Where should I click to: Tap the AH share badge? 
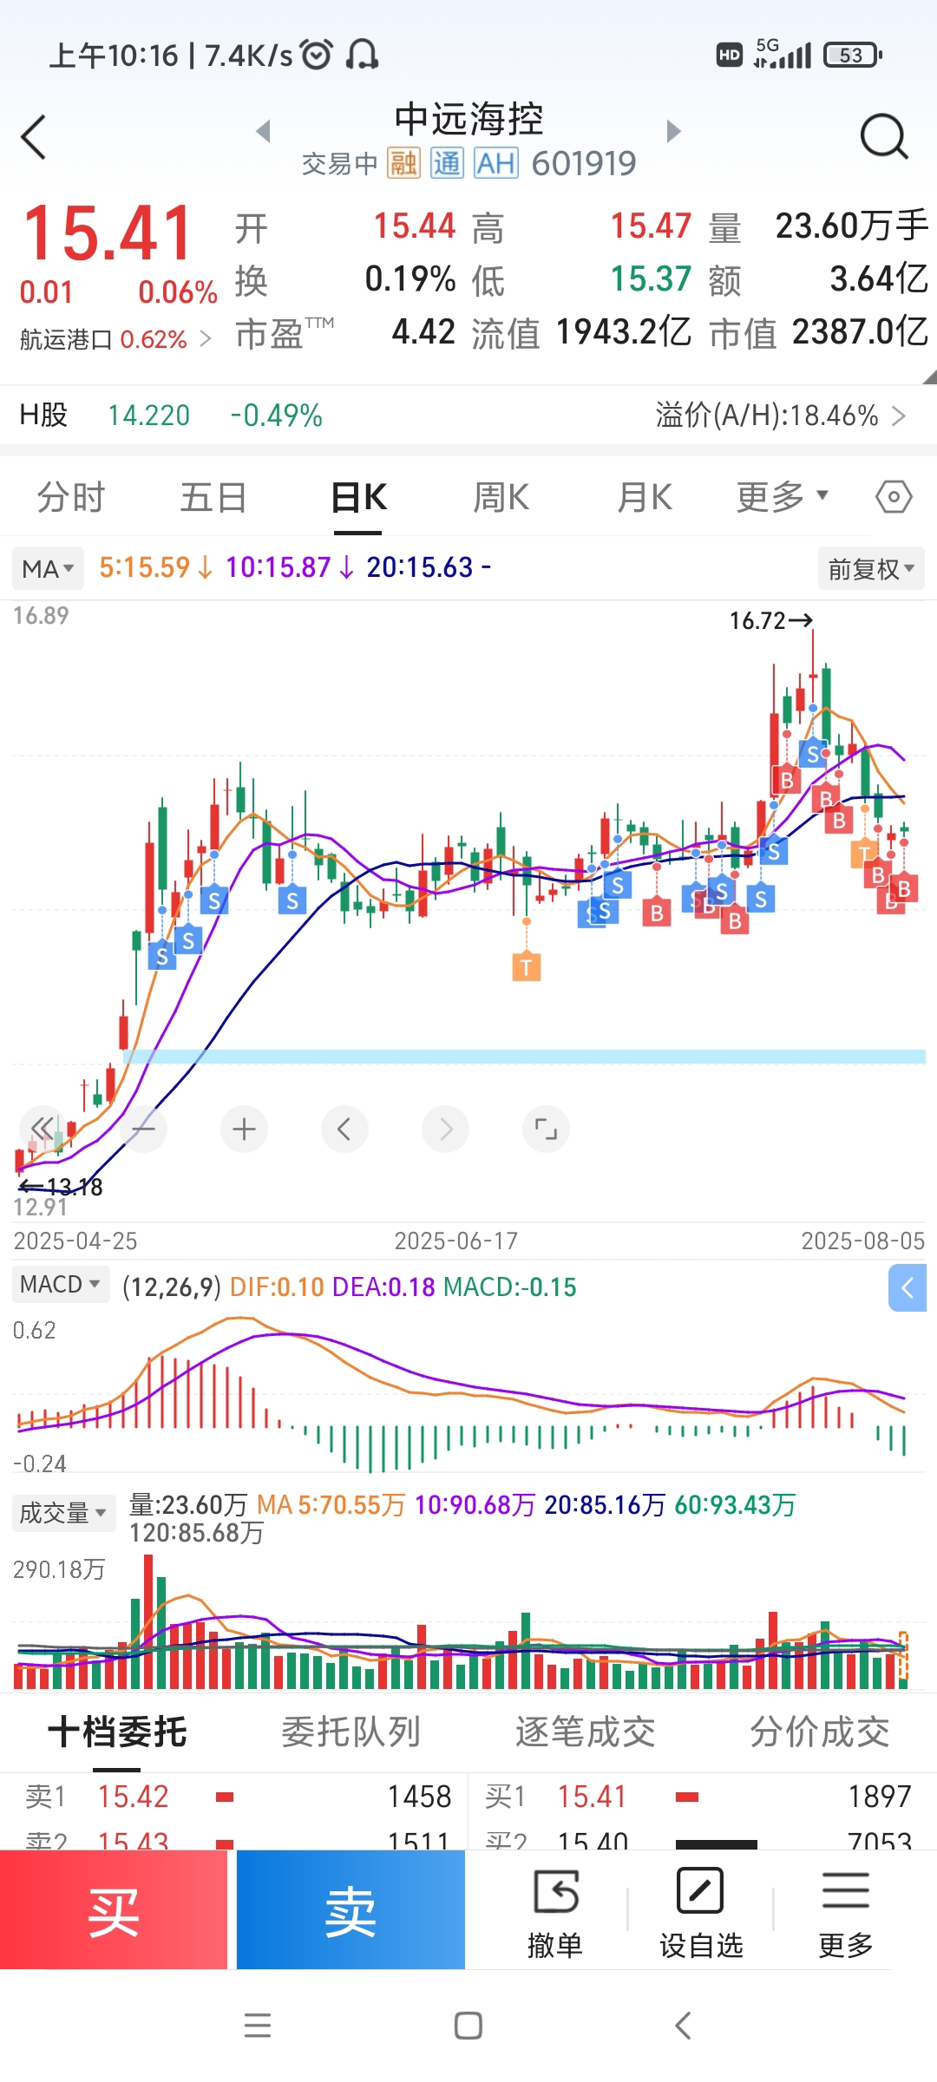tap(495, 163)
